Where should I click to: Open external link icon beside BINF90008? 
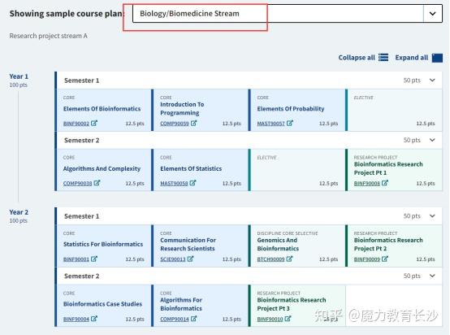tap(385, 183)
